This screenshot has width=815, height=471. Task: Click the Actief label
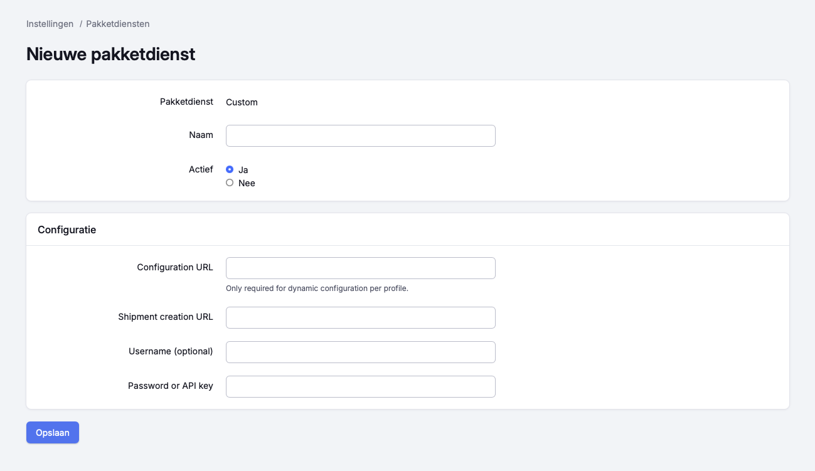pos(201,169)
